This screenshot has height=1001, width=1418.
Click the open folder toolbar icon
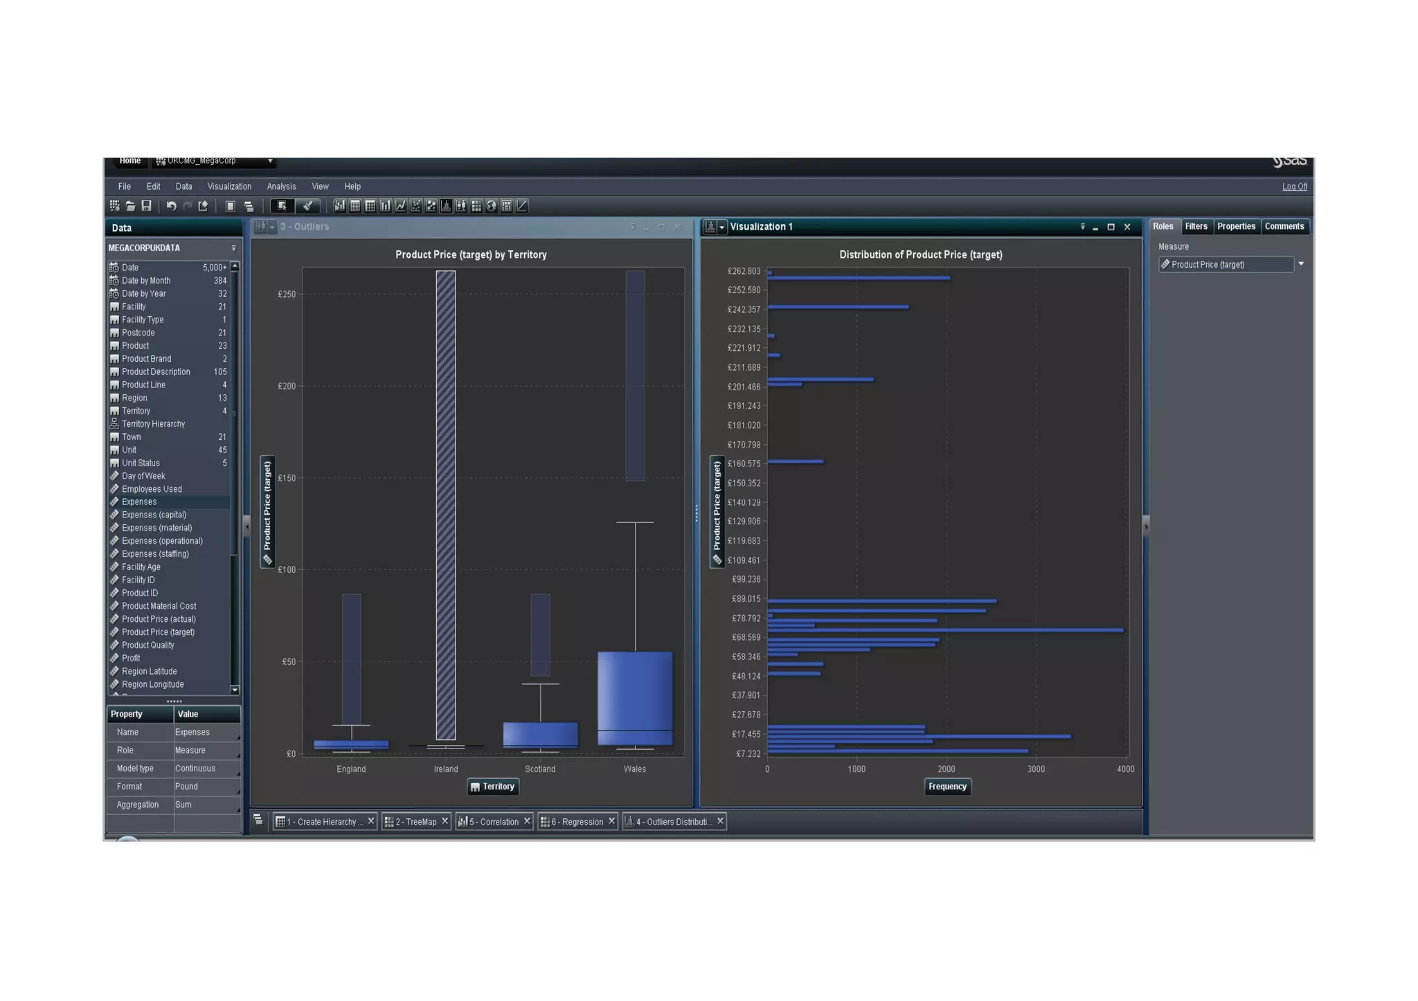[x=130, y=206]
